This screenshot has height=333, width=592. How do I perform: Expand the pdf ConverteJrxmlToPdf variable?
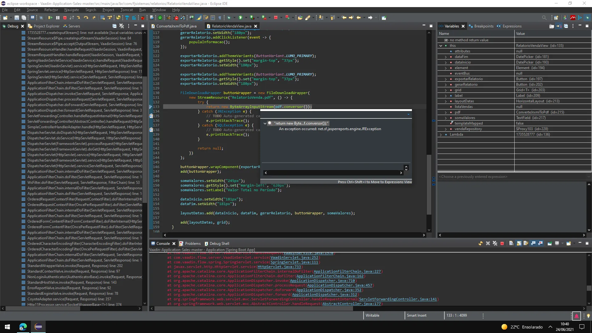[x=446, y=112]
